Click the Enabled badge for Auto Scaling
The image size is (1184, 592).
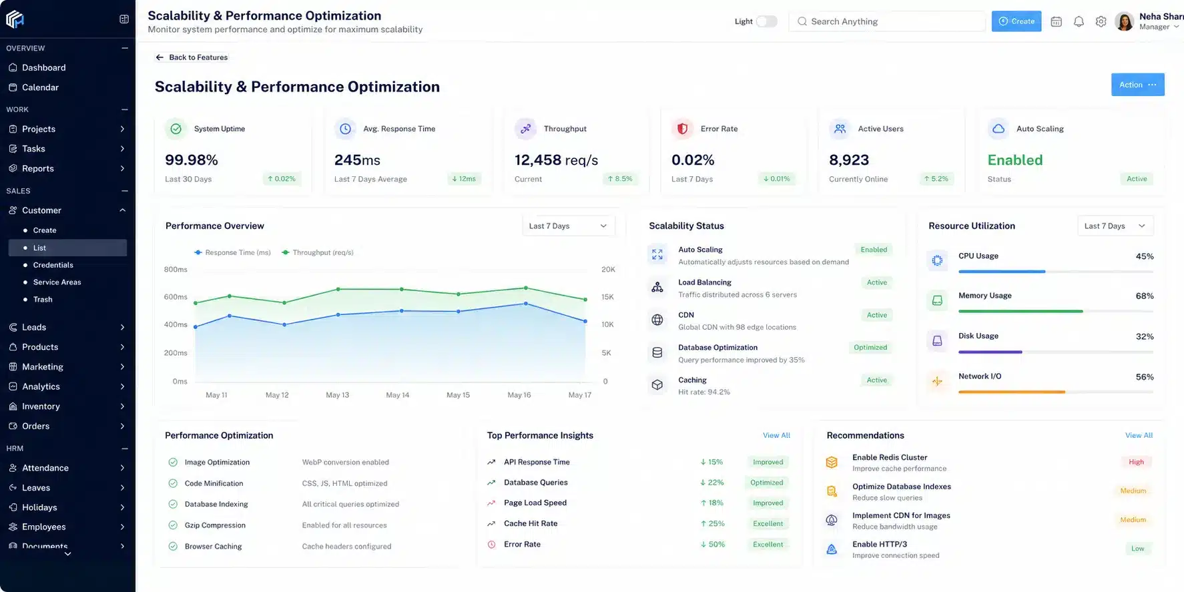click(874, 250)
